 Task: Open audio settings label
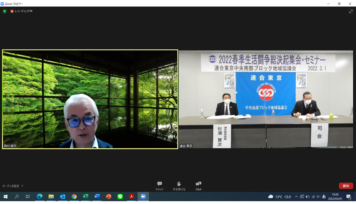coord(11,186)
